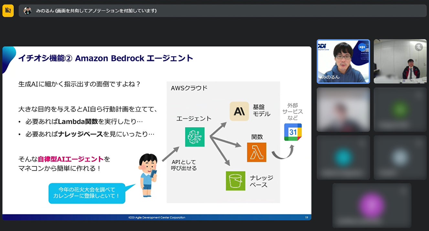Click the green agent icon on the slide
The image size is (429, 231).
point(195,137)
